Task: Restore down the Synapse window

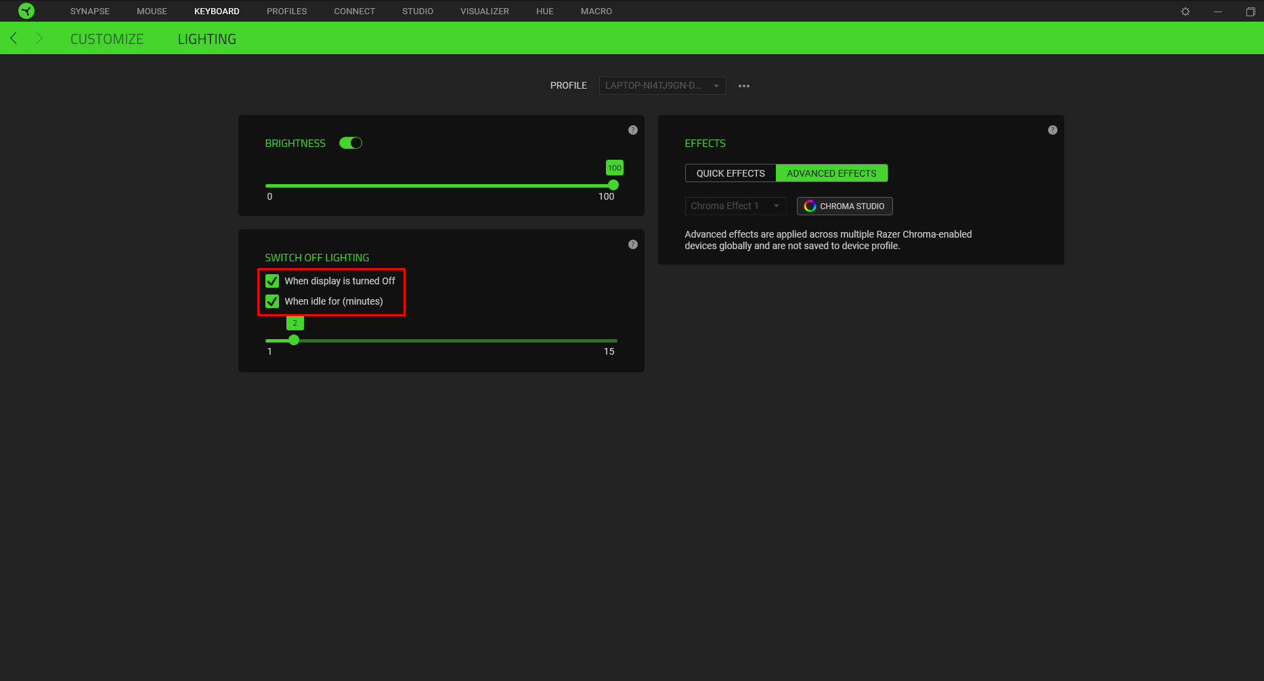Action: 1250,12
